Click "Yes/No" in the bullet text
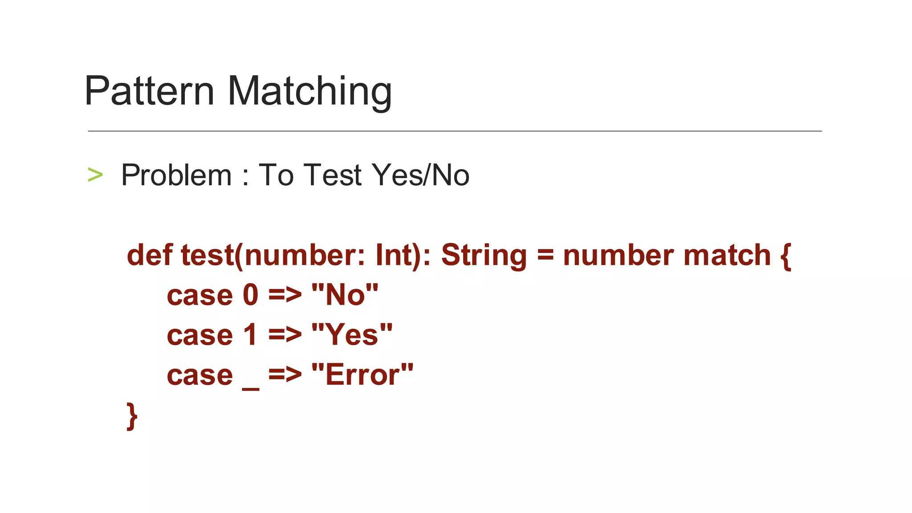Screen dimensions: 912x513 [x=420, y=175]
